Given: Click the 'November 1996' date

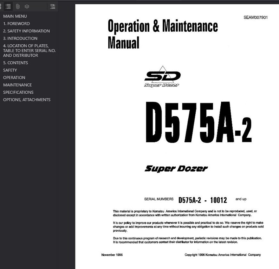Looking at the screenshot, I should [112, 255].
